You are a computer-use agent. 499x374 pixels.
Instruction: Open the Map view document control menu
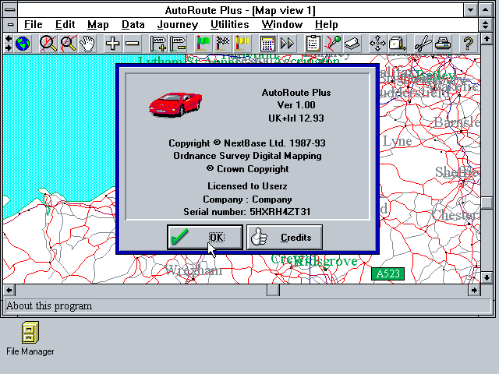tap(10, 24)
